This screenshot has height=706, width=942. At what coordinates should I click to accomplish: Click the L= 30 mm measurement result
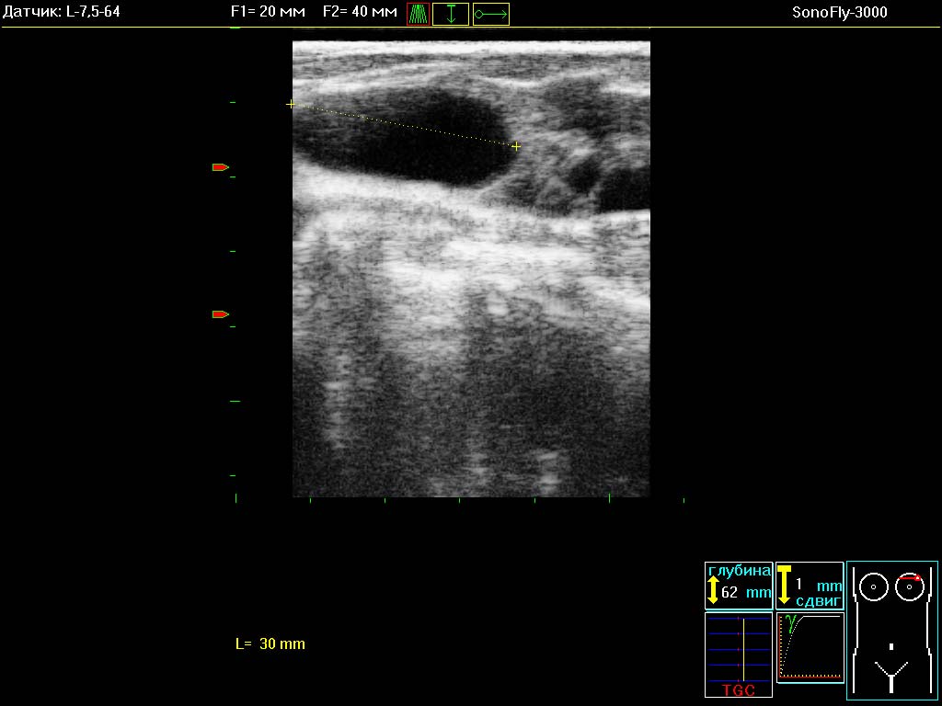[270, 644]
